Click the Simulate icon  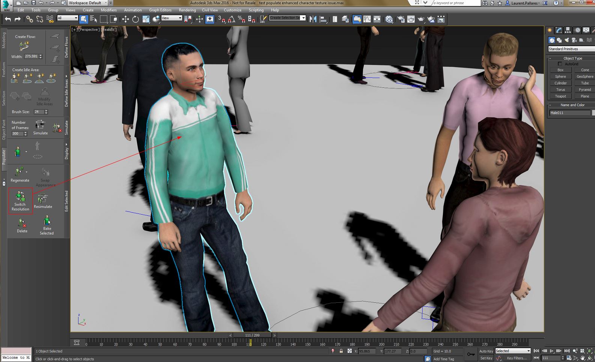[x=40, y=125]
